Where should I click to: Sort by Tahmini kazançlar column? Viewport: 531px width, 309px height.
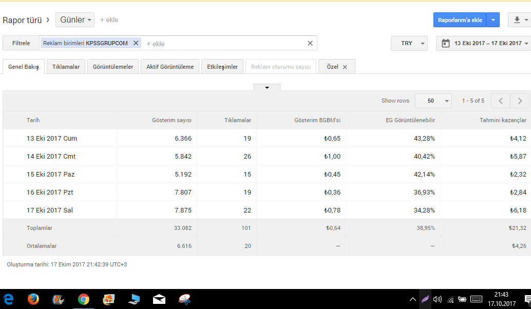pyautogui.click(x=503, y=120)
